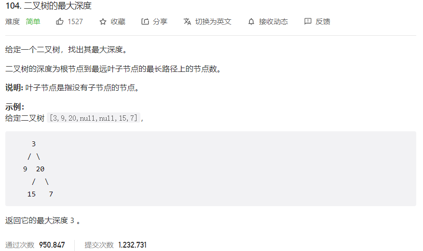The width and height of the screenshot is (423, 251).
Task: Click the thumbs-up like icon
Action: (x=60, y=21)
